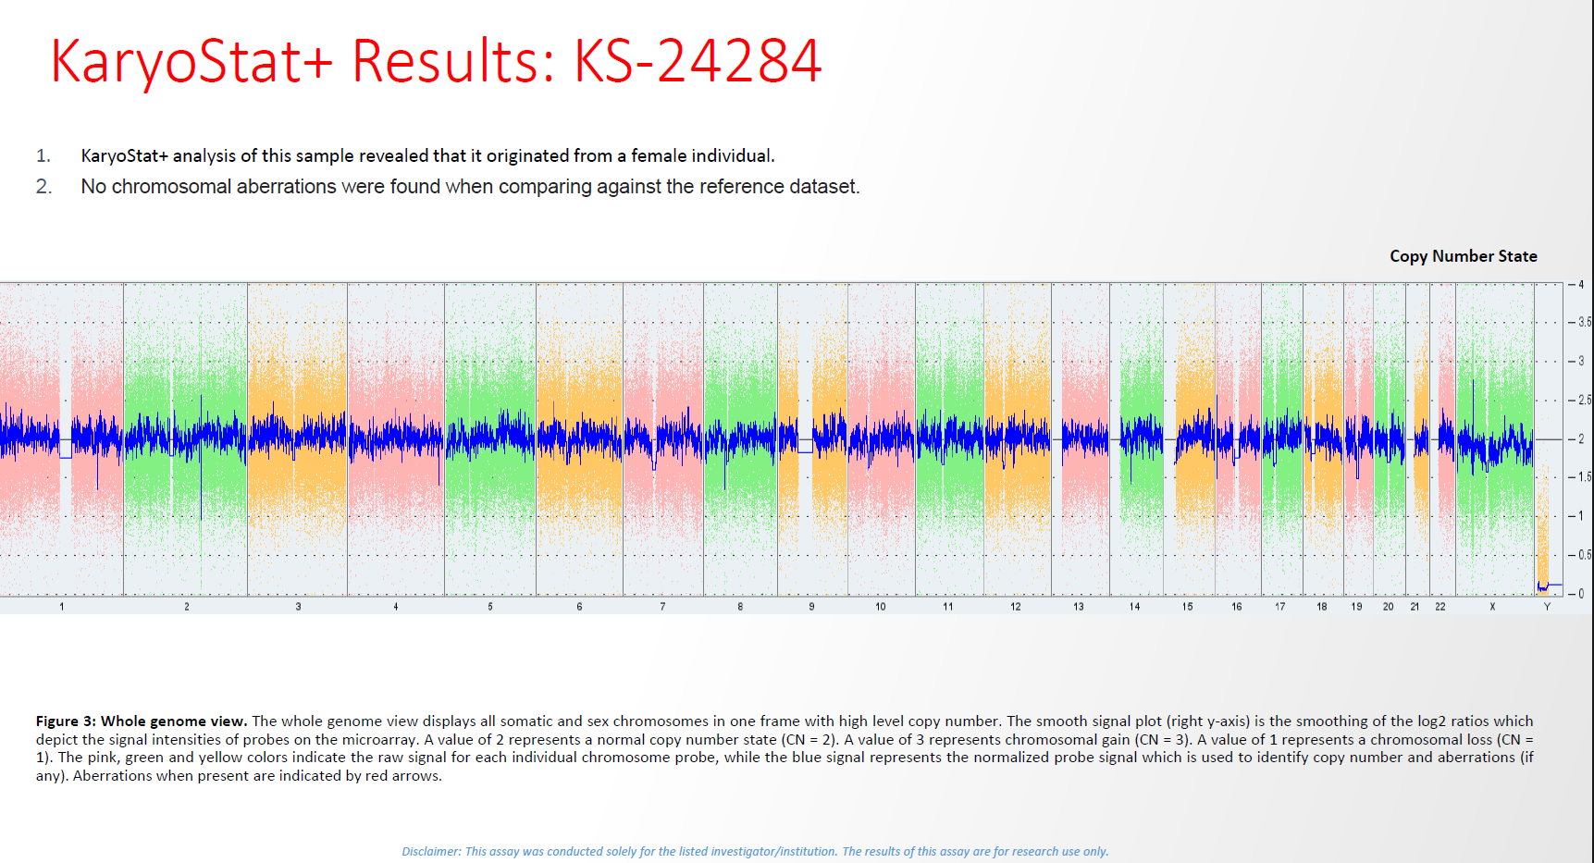Select chromosome 9 label on x-axis

(811, 607)
